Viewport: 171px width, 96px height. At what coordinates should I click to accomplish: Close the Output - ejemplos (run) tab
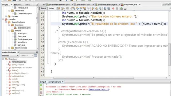tap(63, 82)
